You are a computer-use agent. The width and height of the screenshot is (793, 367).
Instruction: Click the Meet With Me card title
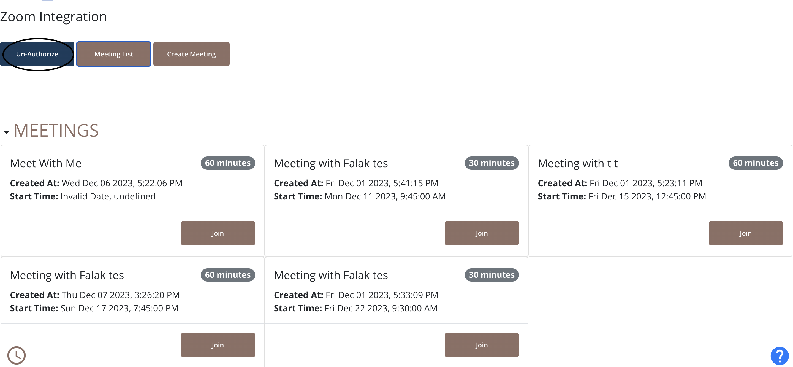(x=45, y=163)
